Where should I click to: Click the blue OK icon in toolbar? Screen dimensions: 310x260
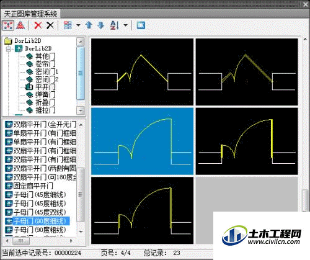pos(141,25)
